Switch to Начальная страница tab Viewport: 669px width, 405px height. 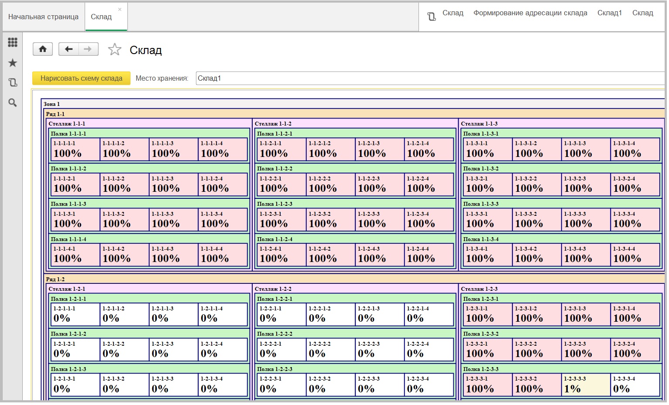[x=43, y=17]
